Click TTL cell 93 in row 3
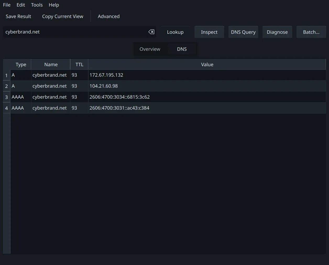 click(x=79, y=97)
